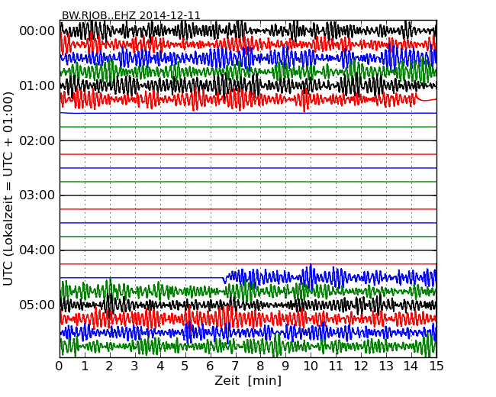Click the Zeit [min] axis label

click(248, 380)
